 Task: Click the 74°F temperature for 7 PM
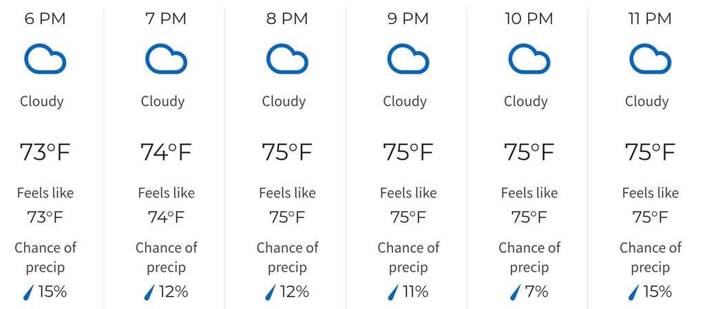point(166,152)
